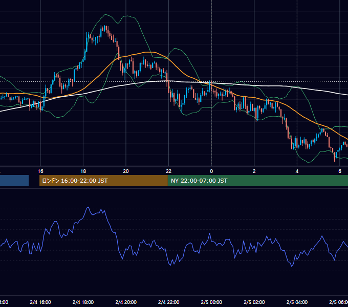
Task: Click the 2/4 22:00 label on indicator axis
Action: click(x=169, y=302)
